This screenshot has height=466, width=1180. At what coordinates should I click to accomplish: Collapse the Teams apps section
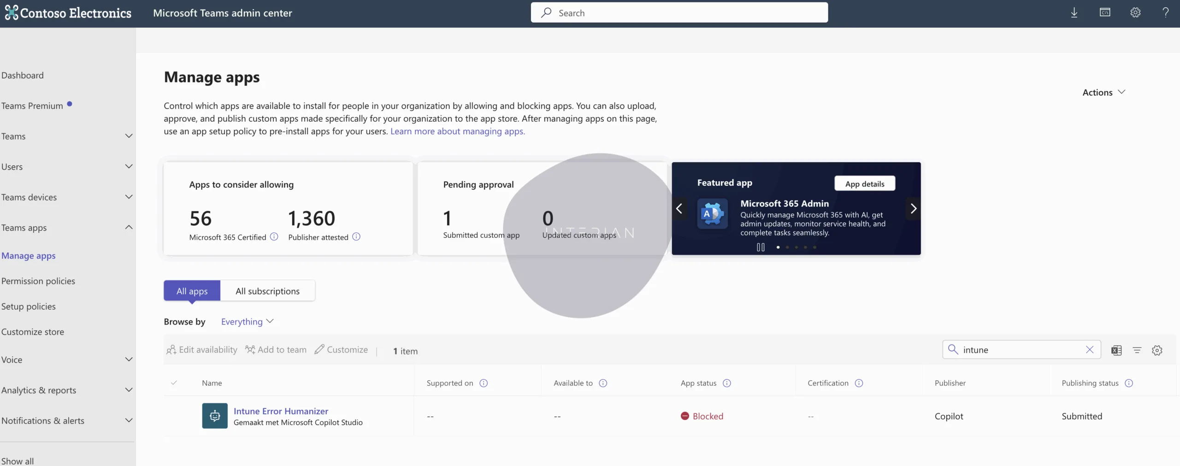point(129,228)
